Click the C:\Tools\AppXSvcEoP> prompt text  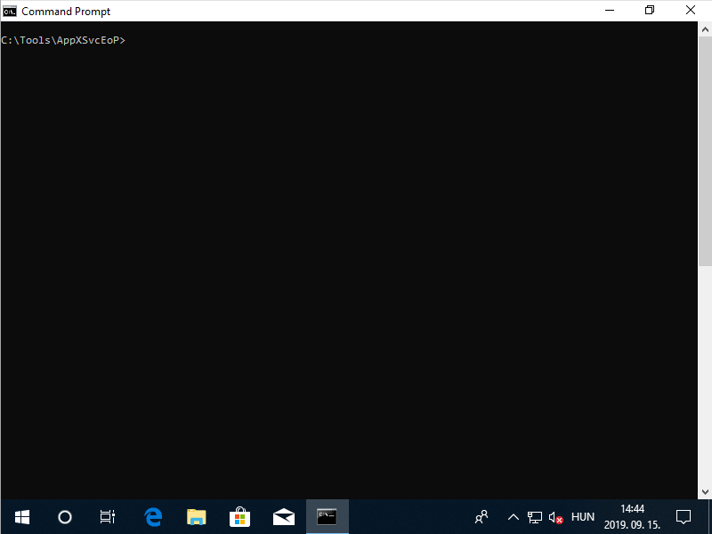click(x=63, y=40)
